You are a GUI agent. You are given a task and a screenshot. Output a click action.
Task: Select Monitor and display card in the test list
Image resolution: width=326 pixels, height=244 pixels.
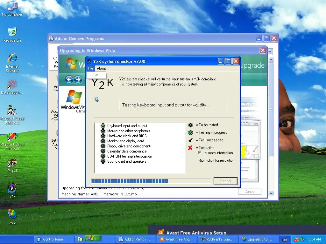tap(125, 141)
